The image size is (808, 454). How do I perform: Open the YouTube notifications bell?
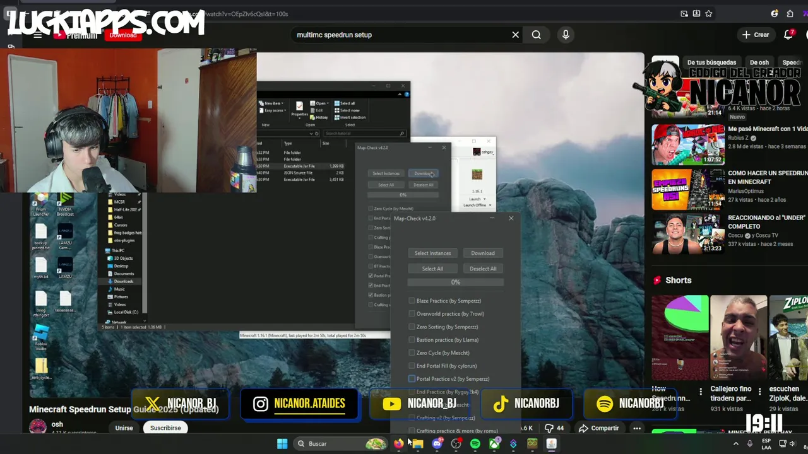[788, 35]
